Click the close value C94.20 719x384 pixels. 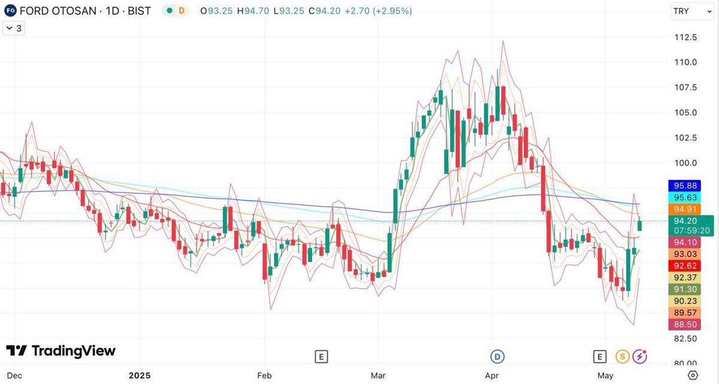coord(324,11)
